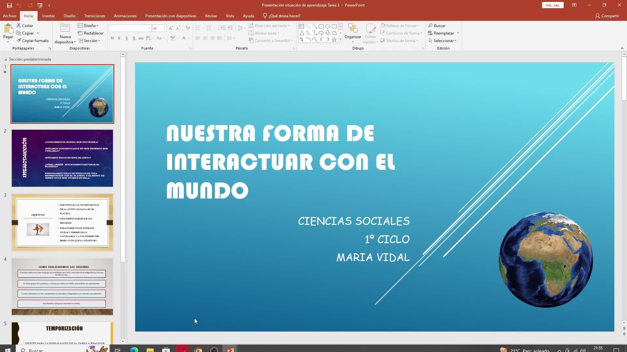Click the Cortar scissors icon
Image resolution: width=627 pixels, height=352 pixels.
[x=19, y=25]
